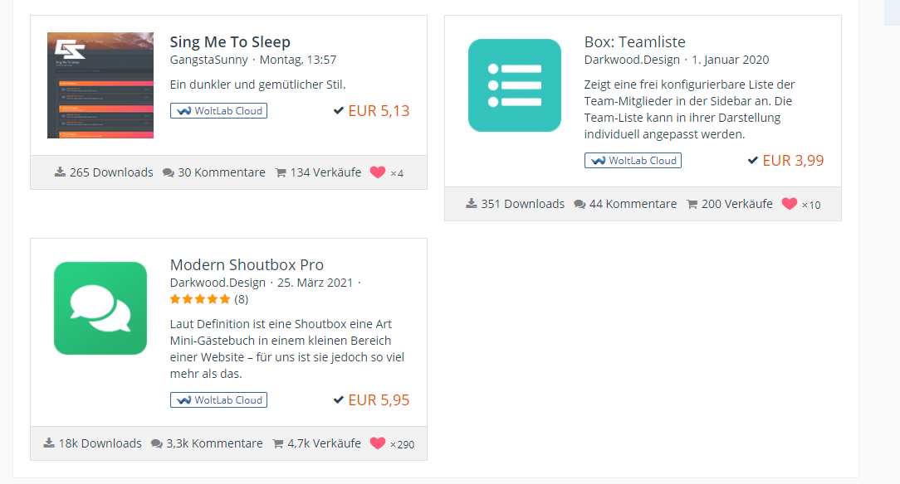This screenshot has height=484, width=900.
Task: Click the heart icon on Modern Shoutbox Pro
Action: [x=378, y=443]
